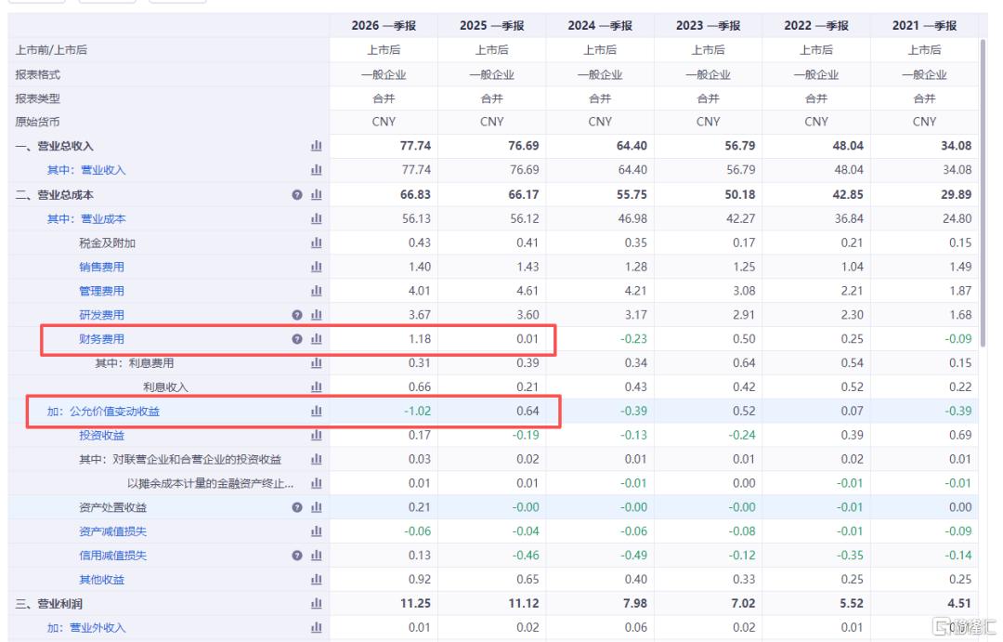Screen dimensions: 1003x642
Task: Click help icon beside 信用减值损失
Action: (x=297, y=556)
